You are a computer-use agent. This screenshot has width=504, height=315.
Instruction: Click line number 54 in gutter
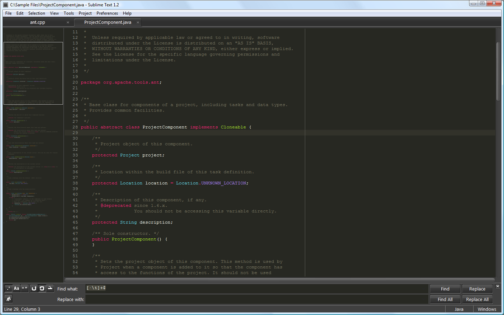click(75, 273)
